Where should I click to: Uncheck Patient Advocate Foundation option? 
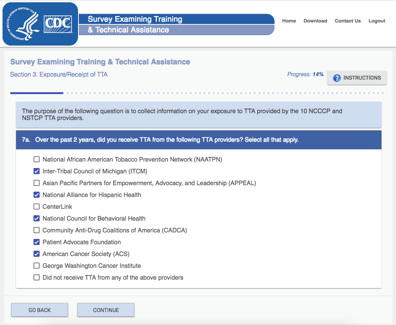coord(37,242)
